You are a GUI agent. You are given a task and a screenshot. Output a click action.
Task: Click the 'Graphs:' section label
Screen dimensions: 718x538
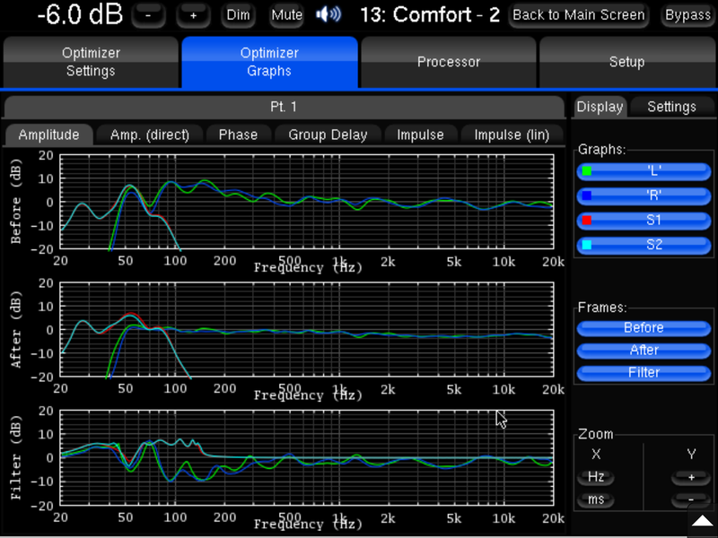pyautogui.click(x=601, y=150)
